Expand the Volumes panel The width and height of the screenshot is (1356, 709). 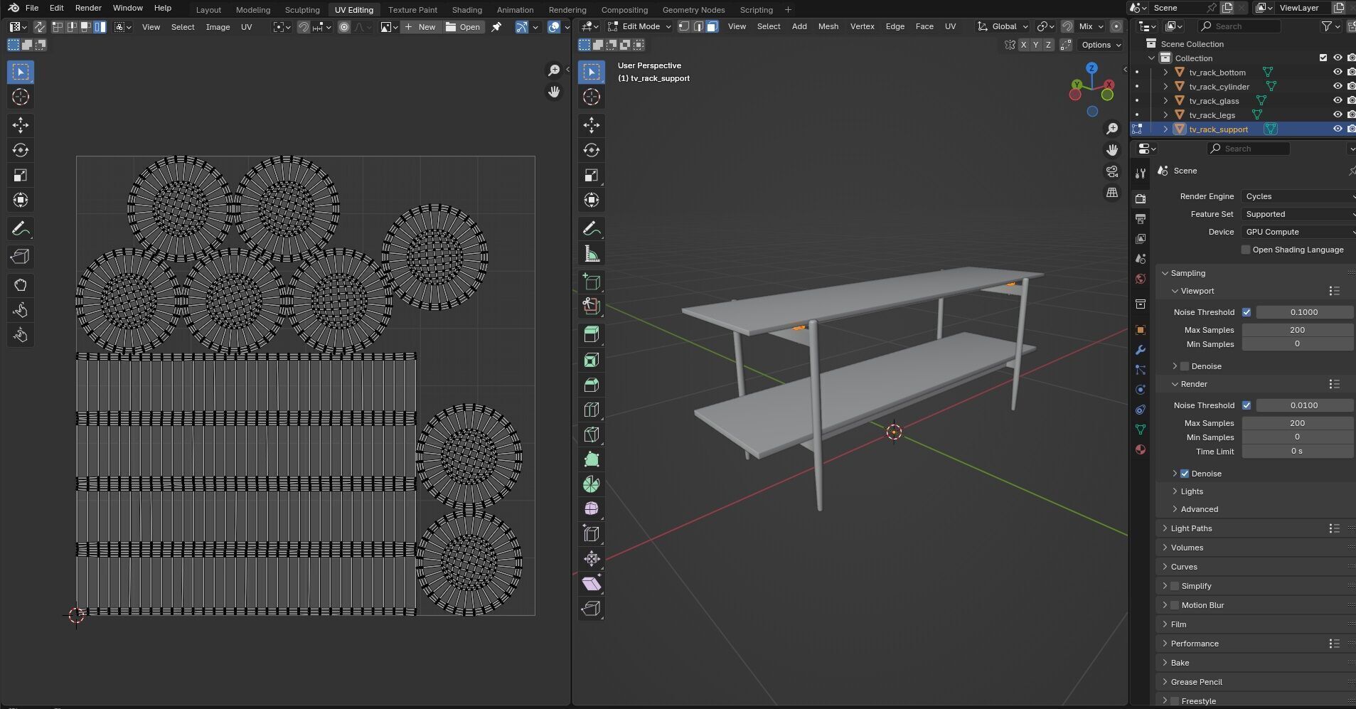[x=1187, y=548]
